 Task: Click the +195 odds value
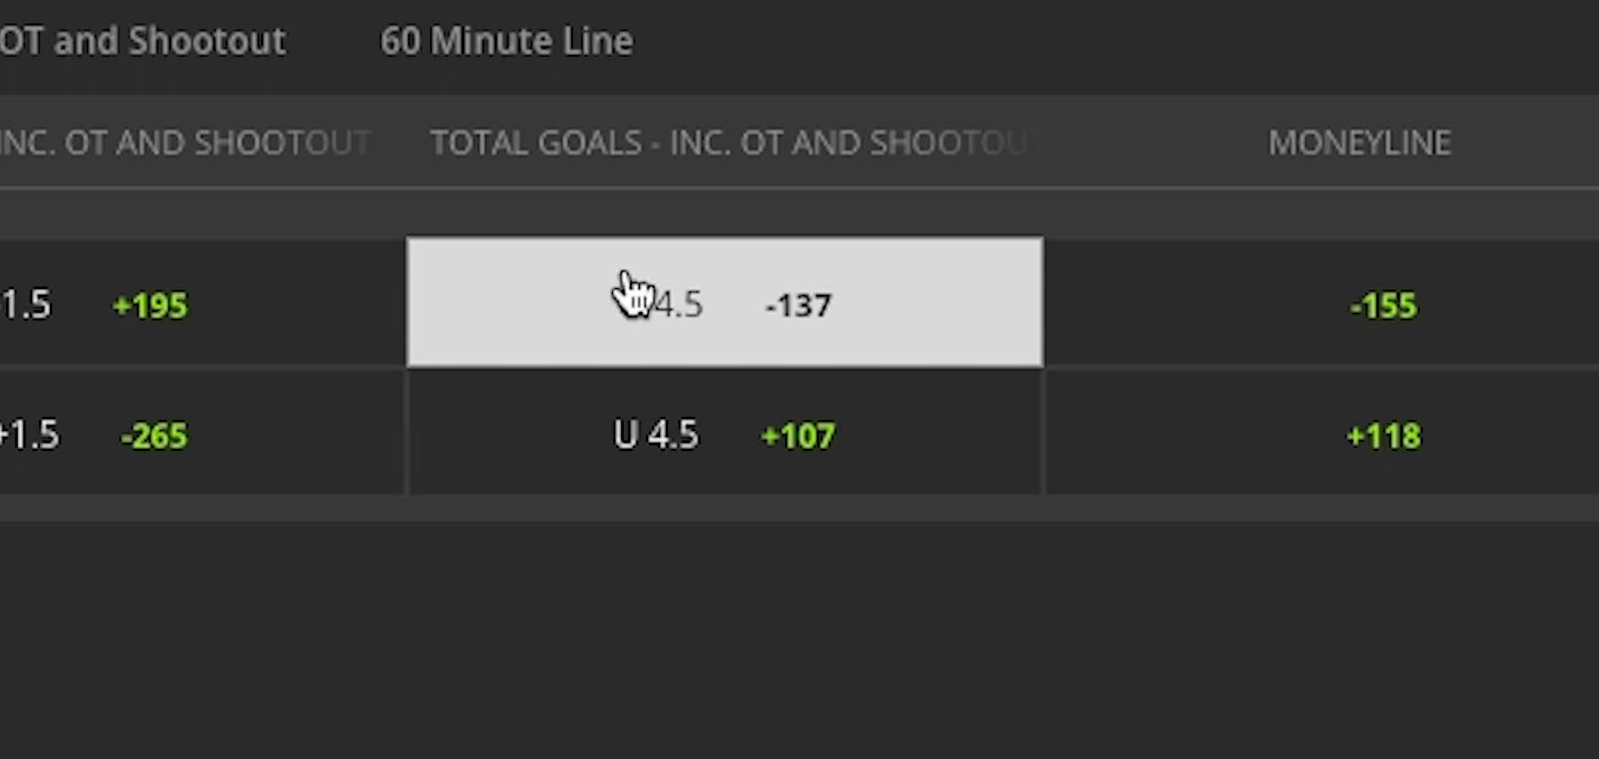coord(150,305)
